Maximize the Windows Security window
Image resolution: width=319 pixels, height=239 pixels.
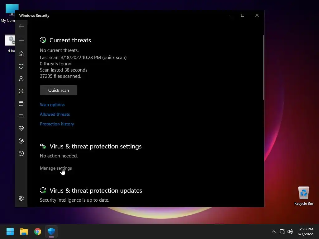[242, 15]
